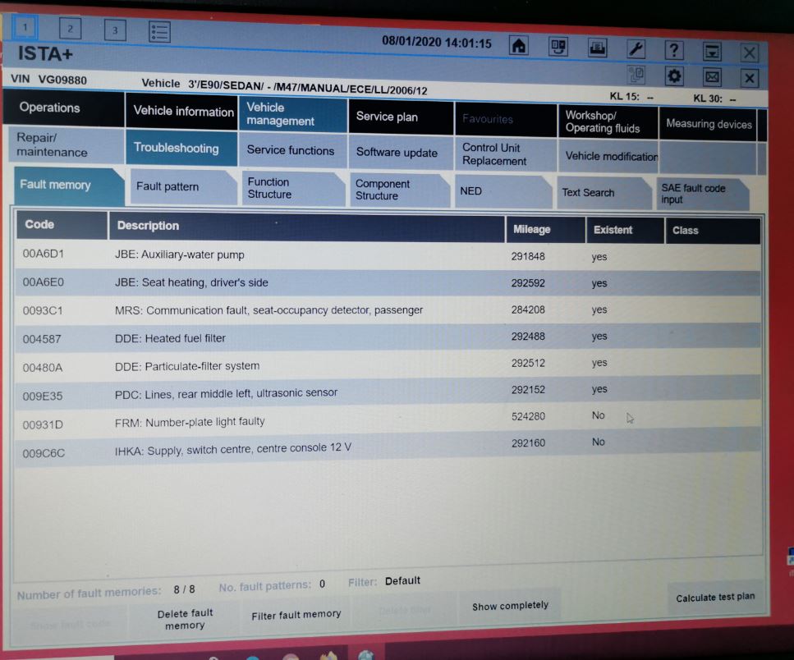Image resolution: width=794 pixels, height=660 pixels.
Task: Click the Home icon in top toolbar
Action: pyautogui.click(x=519, y=46)
